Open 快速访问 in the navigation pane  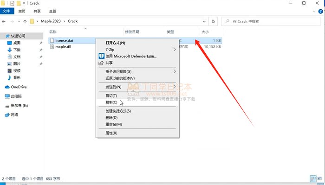pyautogui.click(x=18, y=36)
